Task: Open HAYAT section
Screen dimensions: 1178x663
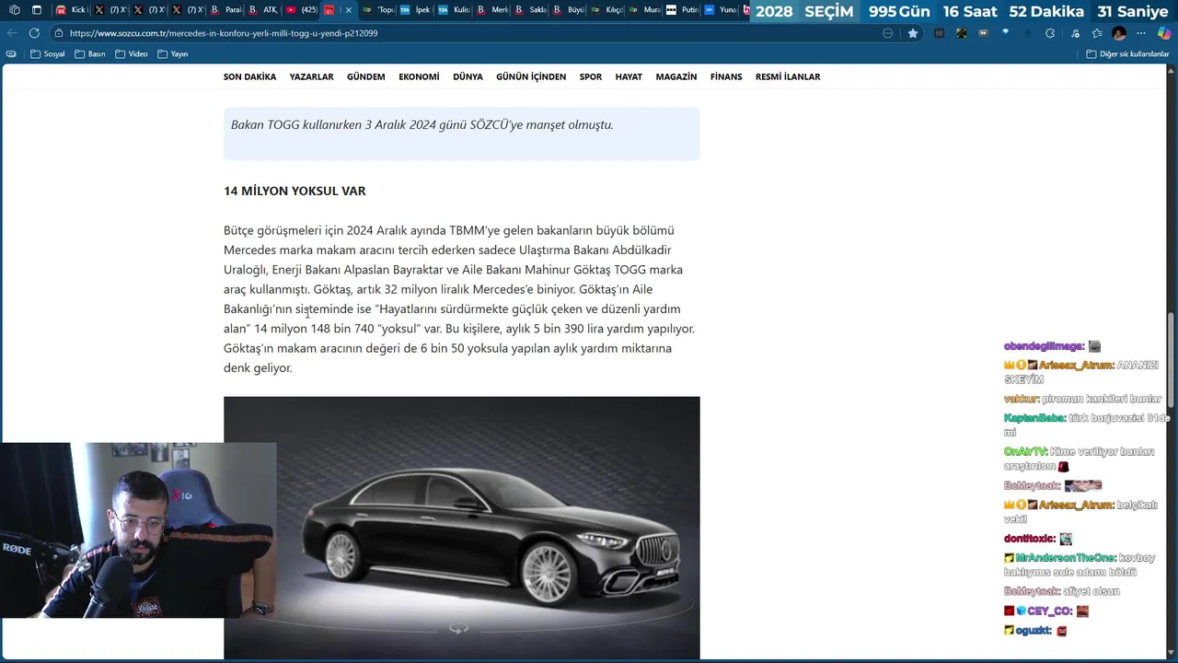Action: [x=629, y=76]
